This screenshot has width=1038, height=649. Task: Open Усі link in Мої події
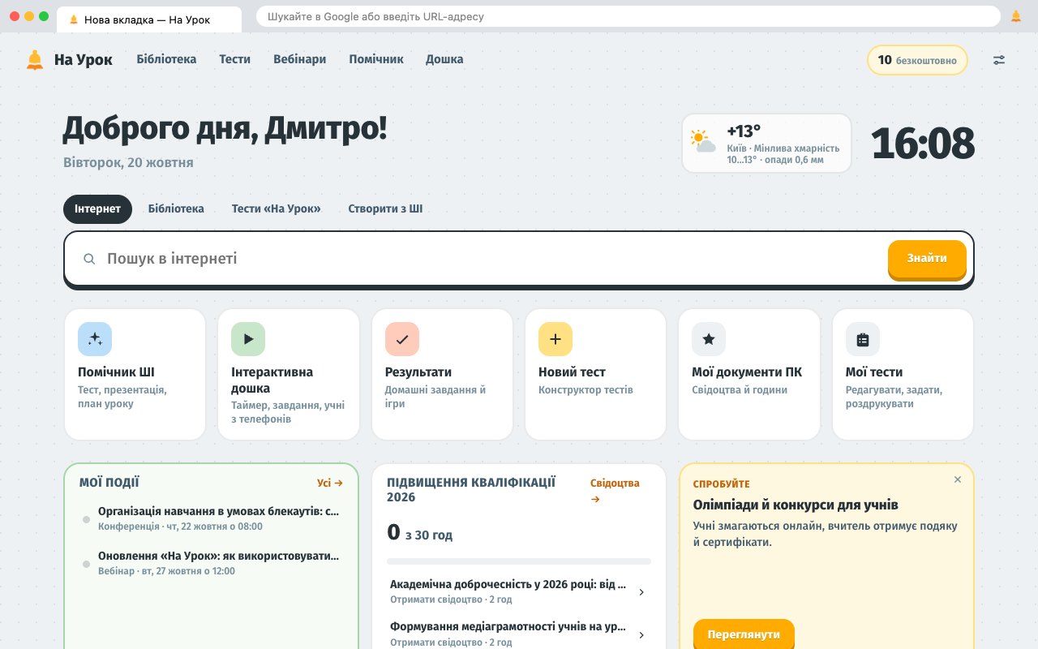pyautogui.click(x=330, y=483)
